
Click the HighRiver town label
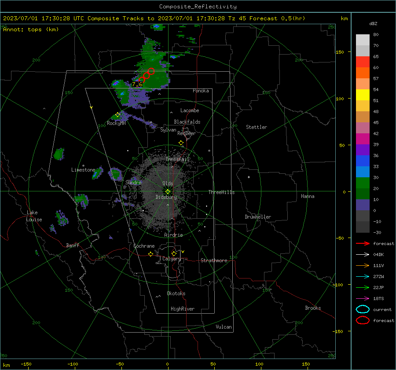pyautogui.click(x=183, y=309)
